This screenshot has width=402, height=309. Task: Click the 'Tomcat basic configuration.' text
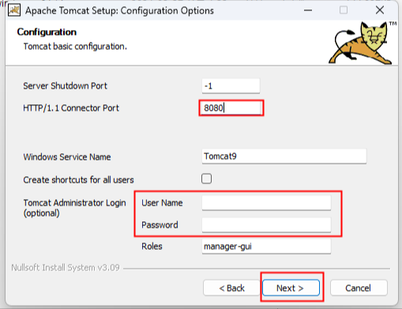(75, 47)
